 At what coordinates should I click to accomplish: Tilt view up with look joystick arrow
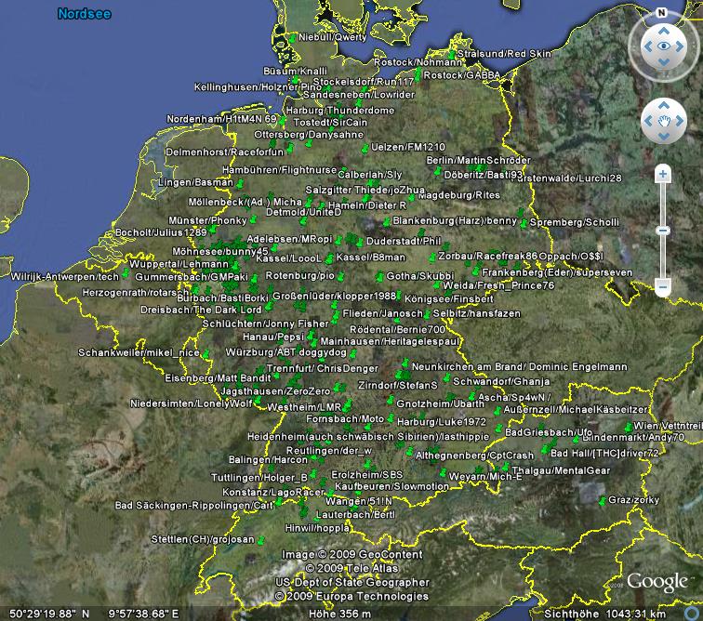coord(663,29)
